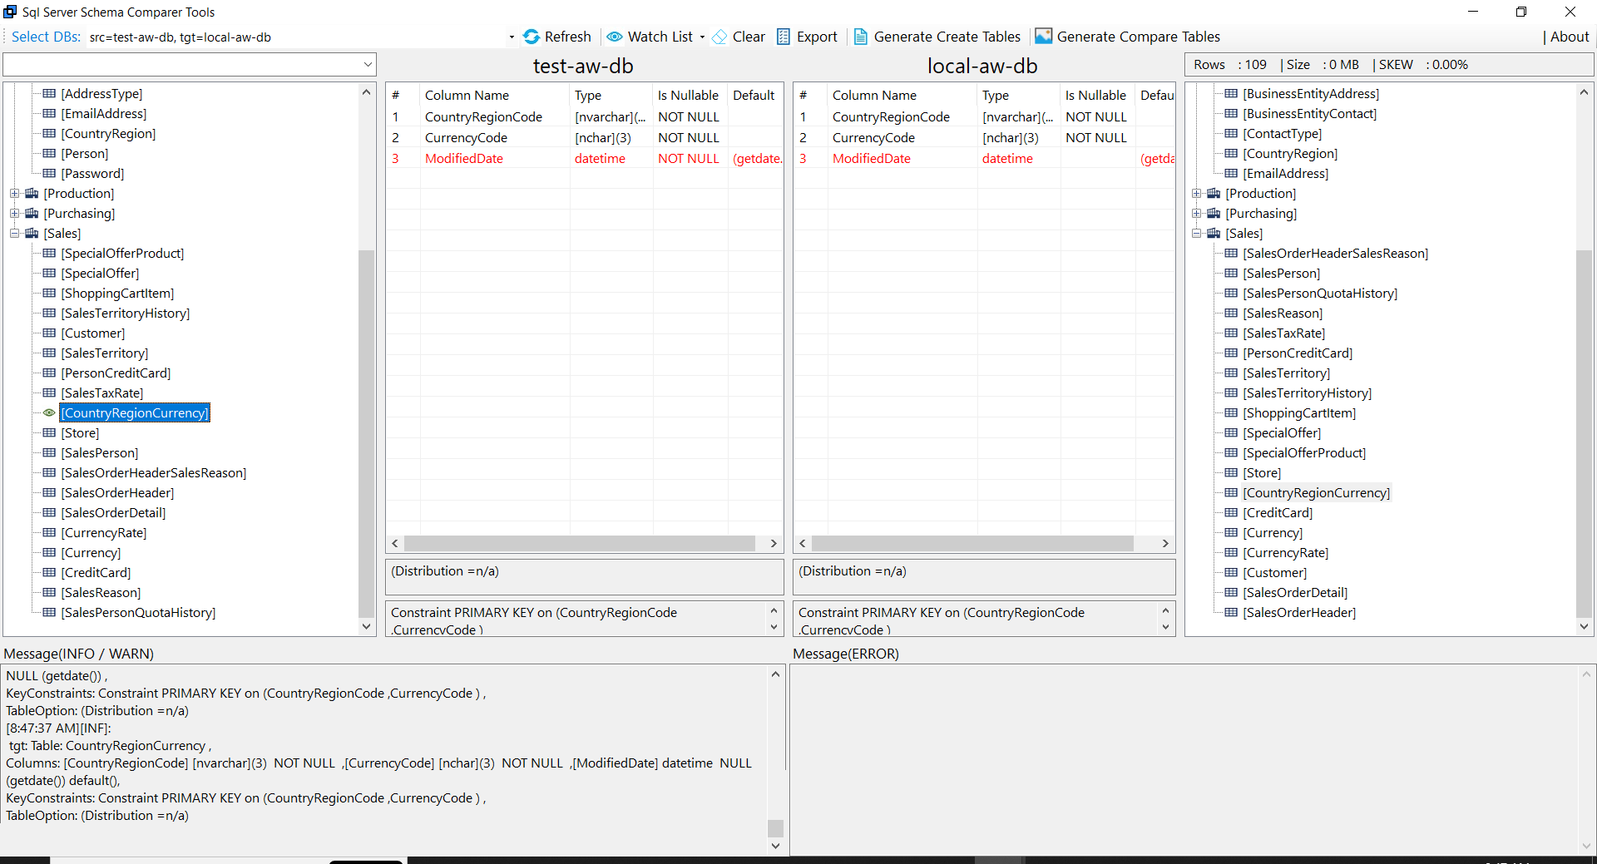Click down arrow of test-aw-db constraint box
The height and width of the screenshot is (864, 1597).
coord(774,627)
